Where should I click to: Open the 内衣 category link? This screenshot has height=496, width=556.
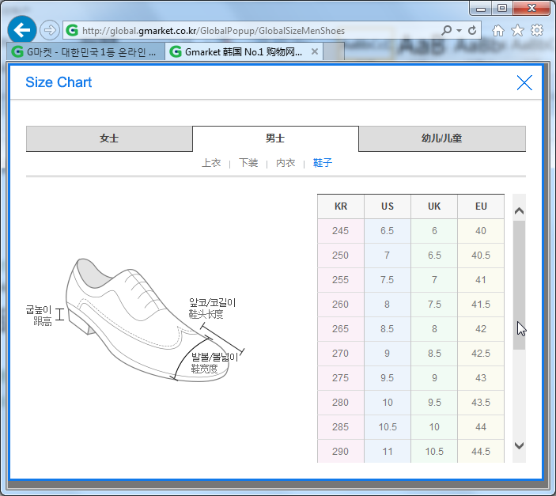click(286, 163)
